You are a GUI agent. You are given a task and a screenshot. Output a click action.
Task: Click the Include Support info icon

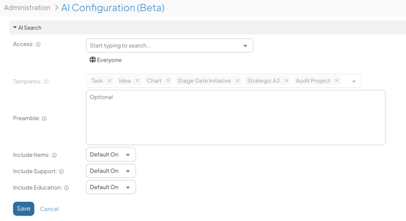[61, 171]
